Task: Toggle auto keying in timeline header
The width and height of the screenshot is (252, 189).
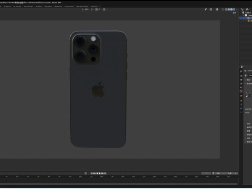Action: [86, 173]
